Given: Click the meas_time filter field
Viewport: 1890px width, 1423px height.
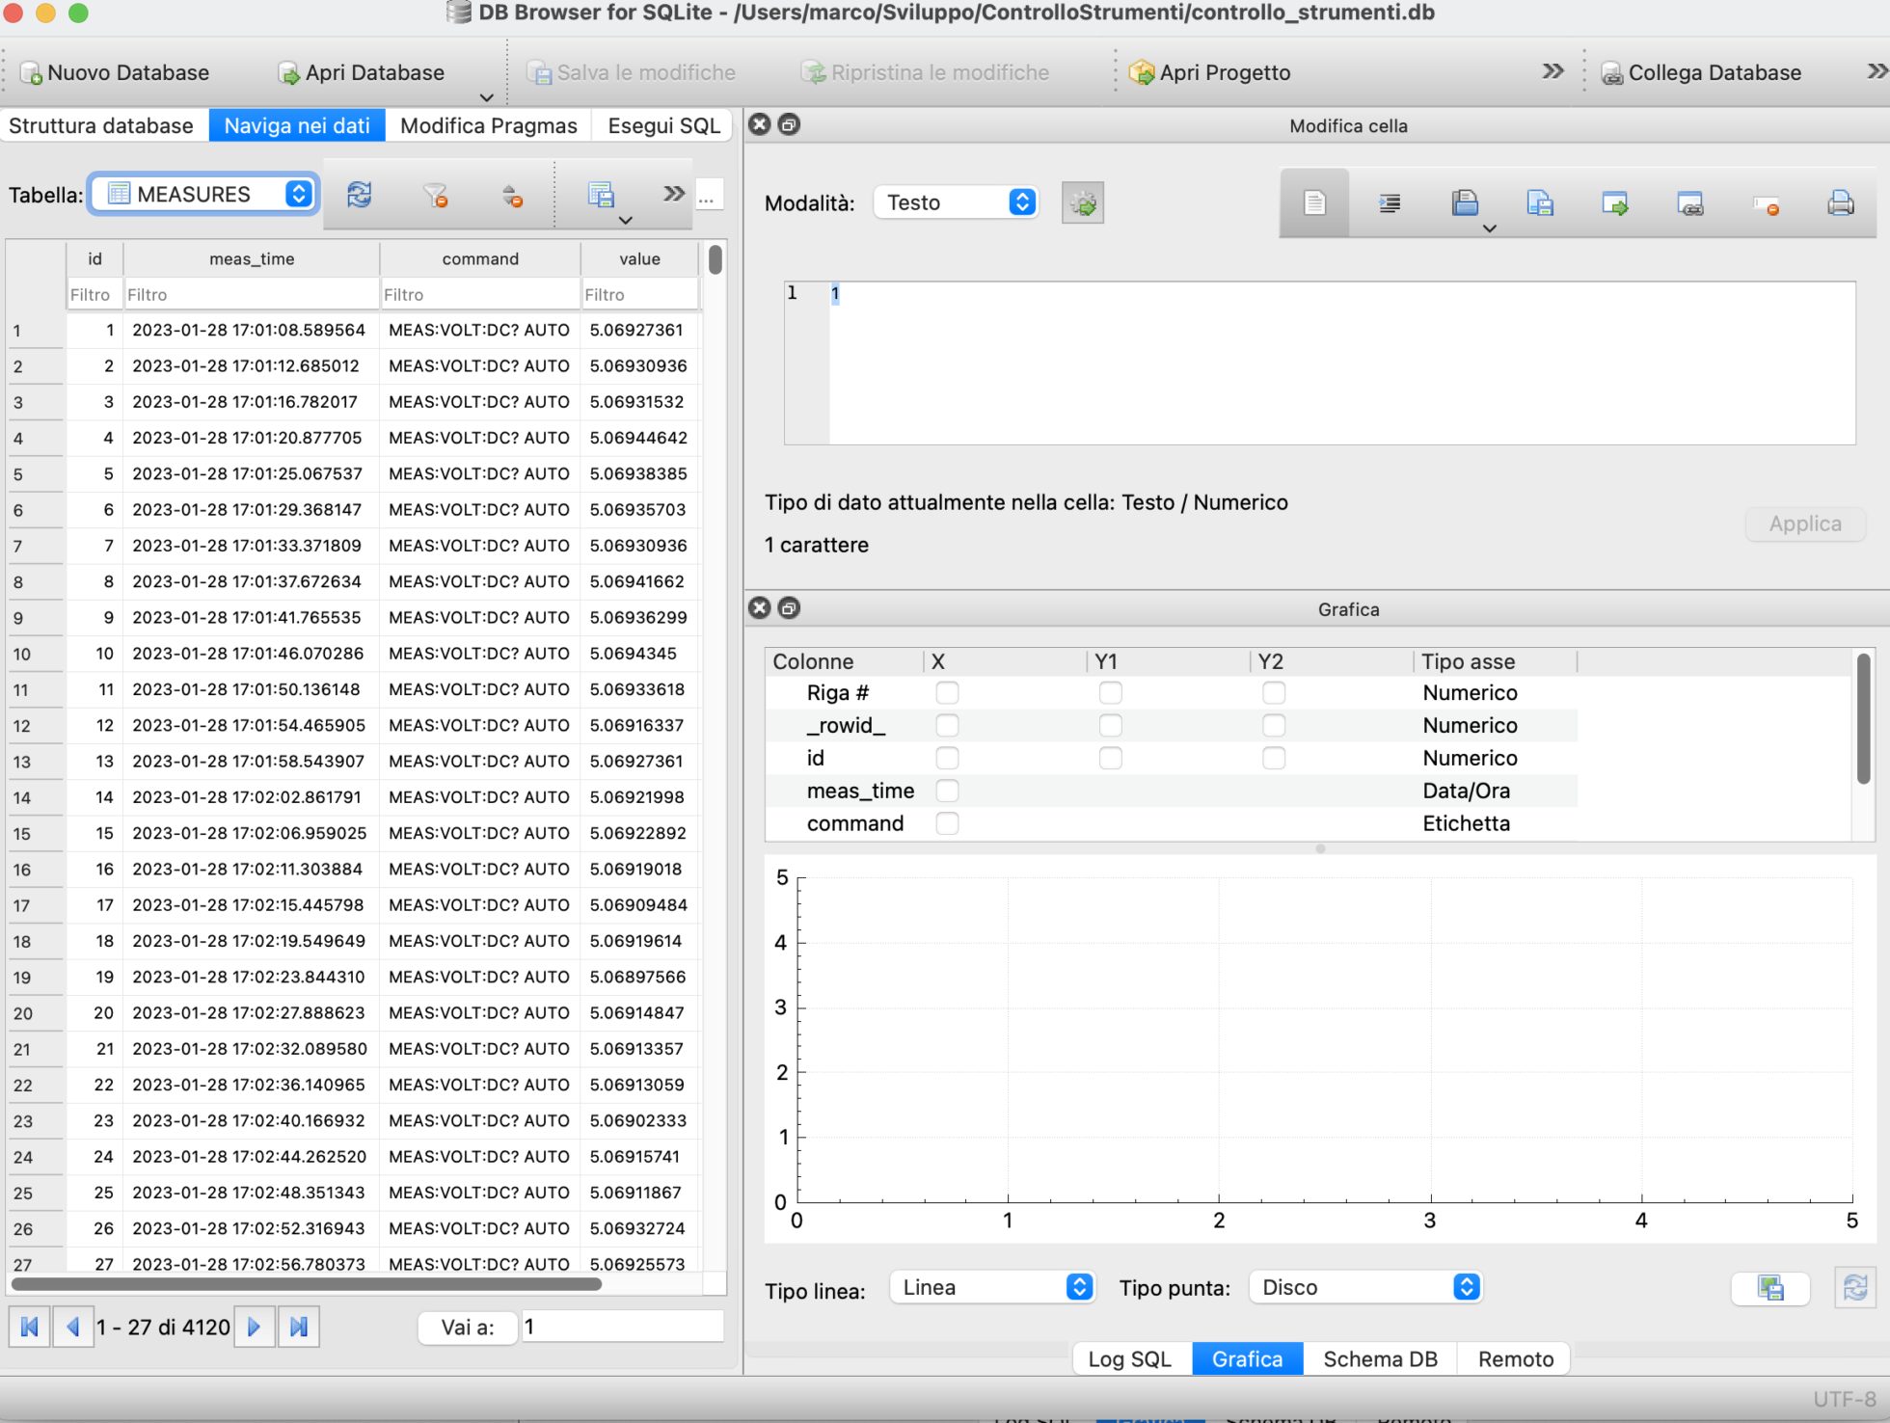Looking at the screenshot, I should pyautogui.click(x=251, y=294).
